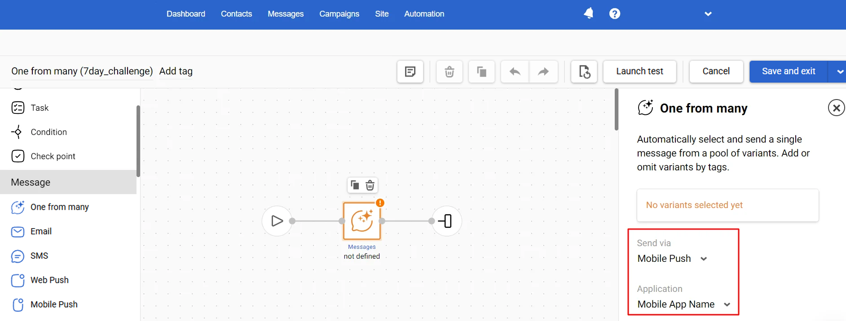Select the Mobile Push block icon in sidebar
The height and width of the screenshot is (321, 846).
pyautogui.click(x=18, y=304)
